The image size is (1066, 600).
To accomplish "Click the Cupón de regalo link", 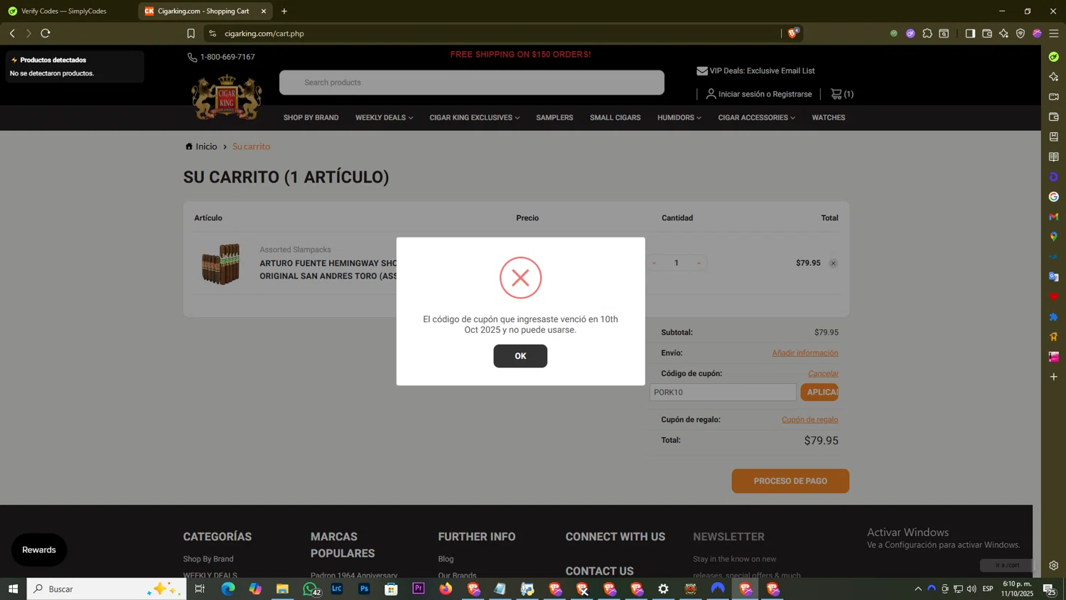I will click(x=809, y=420).
